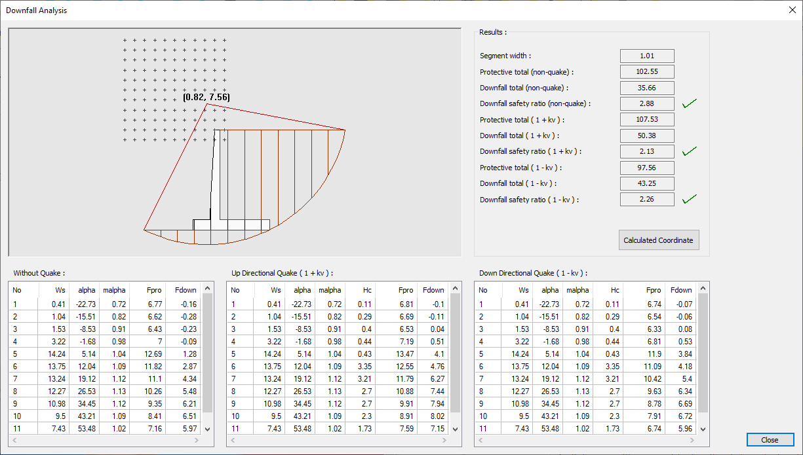Screen dimensions: 803x455
Task: Click Fdown column header in Without Quake table
Action: (x=186, y=290)
